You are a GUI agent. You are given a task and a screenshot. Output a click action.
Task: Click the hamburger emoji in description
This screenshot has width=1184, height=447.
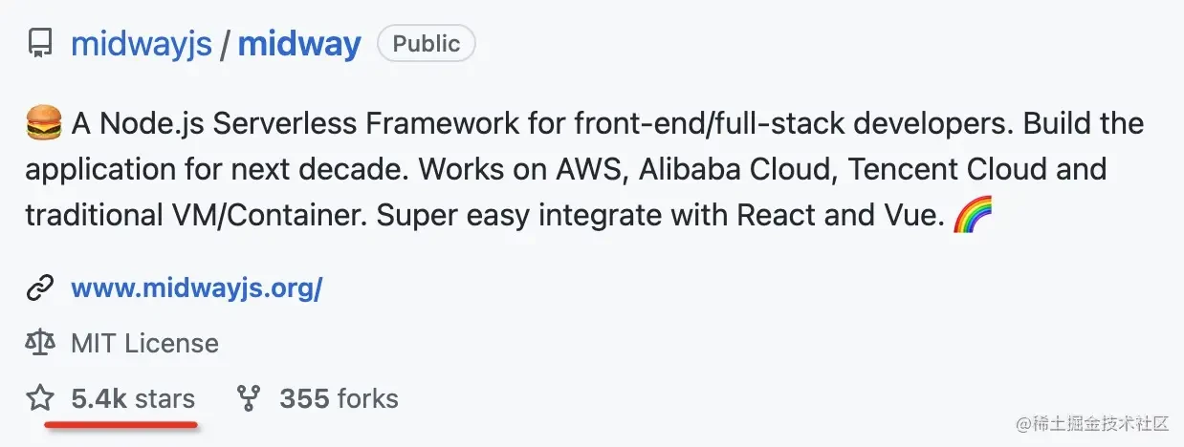pos(43,124)
